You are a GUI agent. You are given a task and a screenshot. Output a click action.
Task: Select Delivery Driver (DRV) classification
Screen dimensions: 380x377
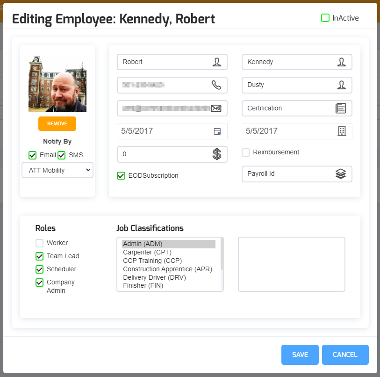[x=154, y=277]
